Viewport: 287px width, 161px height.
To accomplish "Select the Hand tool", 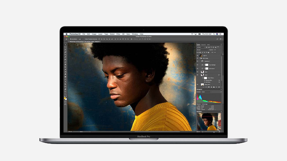I will 65,89.
